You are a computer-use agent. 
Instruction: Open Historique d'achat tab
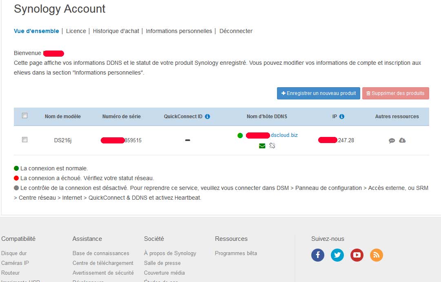(x=116, y=31)
